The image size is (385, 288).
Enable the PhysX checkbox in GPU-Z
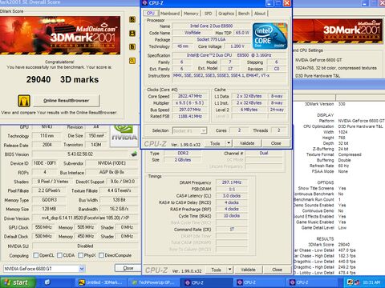click(x=80, y=255)
